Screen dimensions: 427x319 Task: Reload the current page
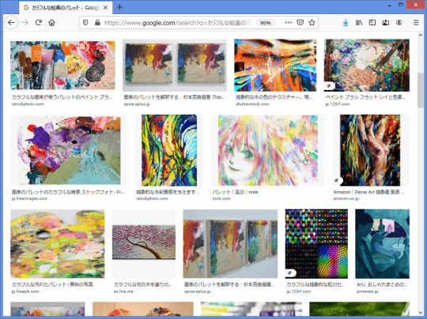tap(39, 23)
